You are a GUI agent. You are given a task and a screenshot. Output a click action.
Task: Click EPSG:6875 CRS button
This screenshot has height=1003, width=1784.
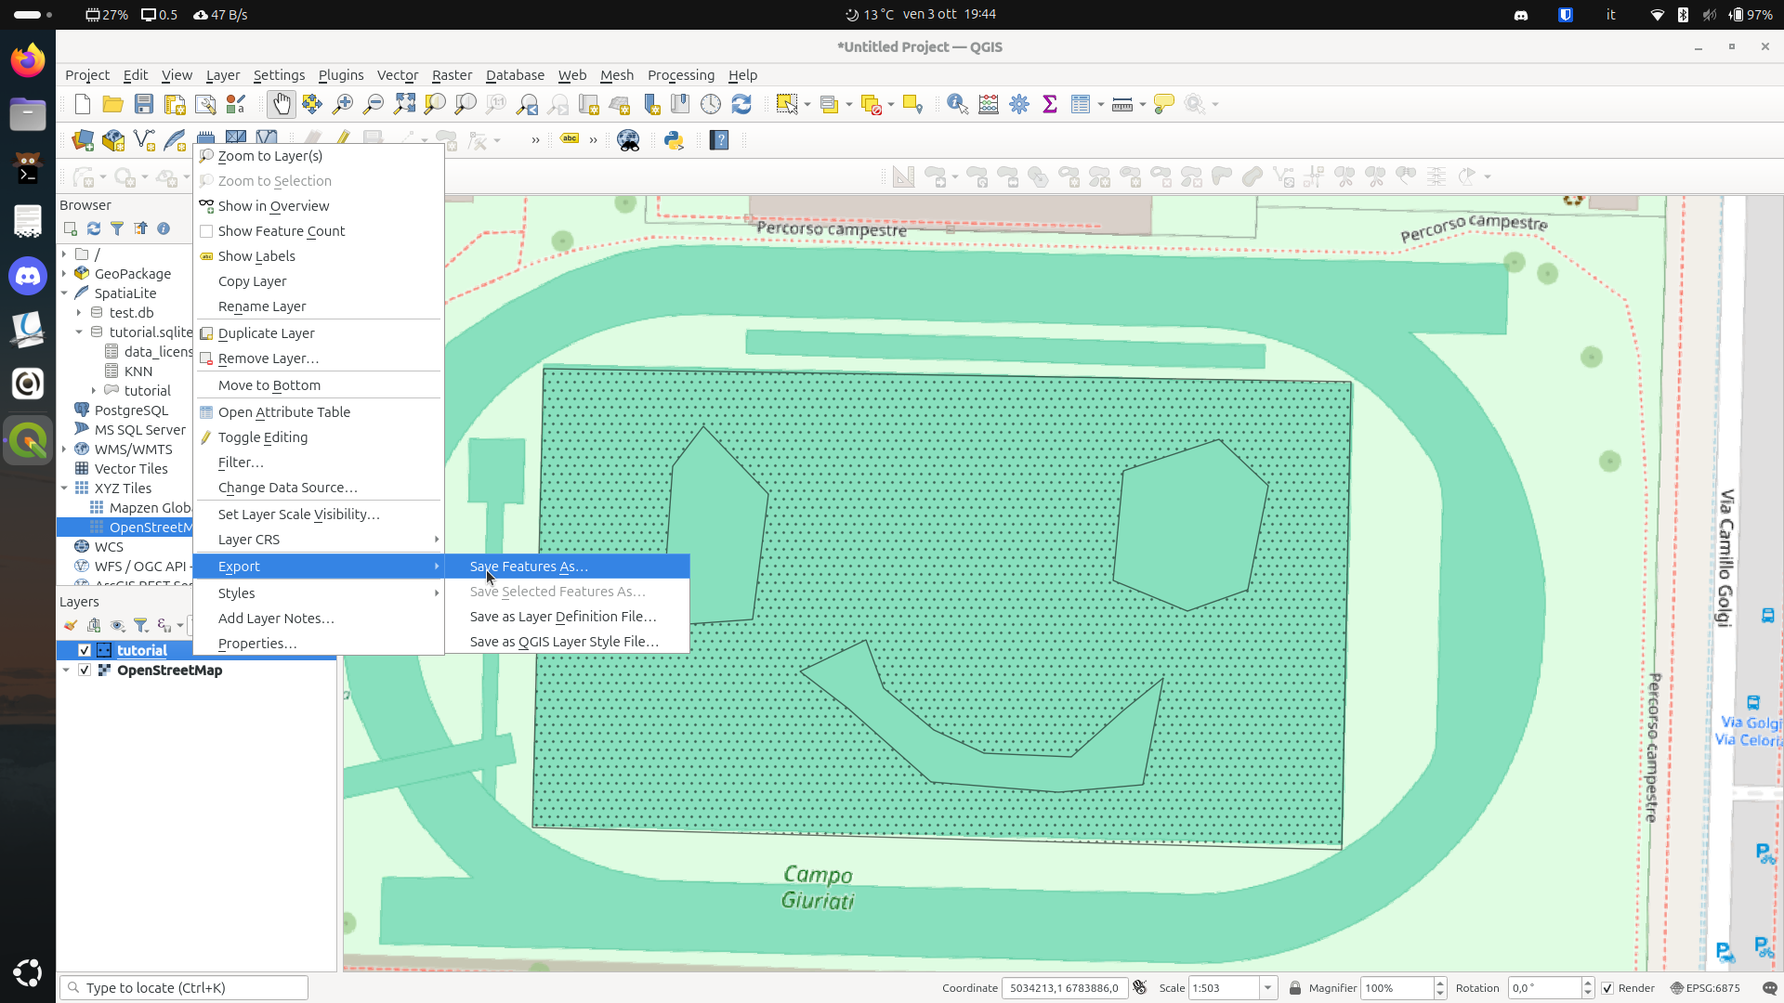1705,988
